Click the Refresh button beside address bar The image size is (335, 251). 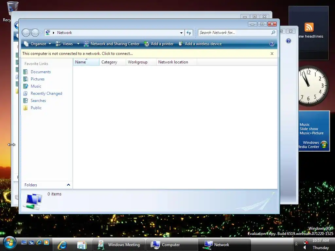(189, 33)
